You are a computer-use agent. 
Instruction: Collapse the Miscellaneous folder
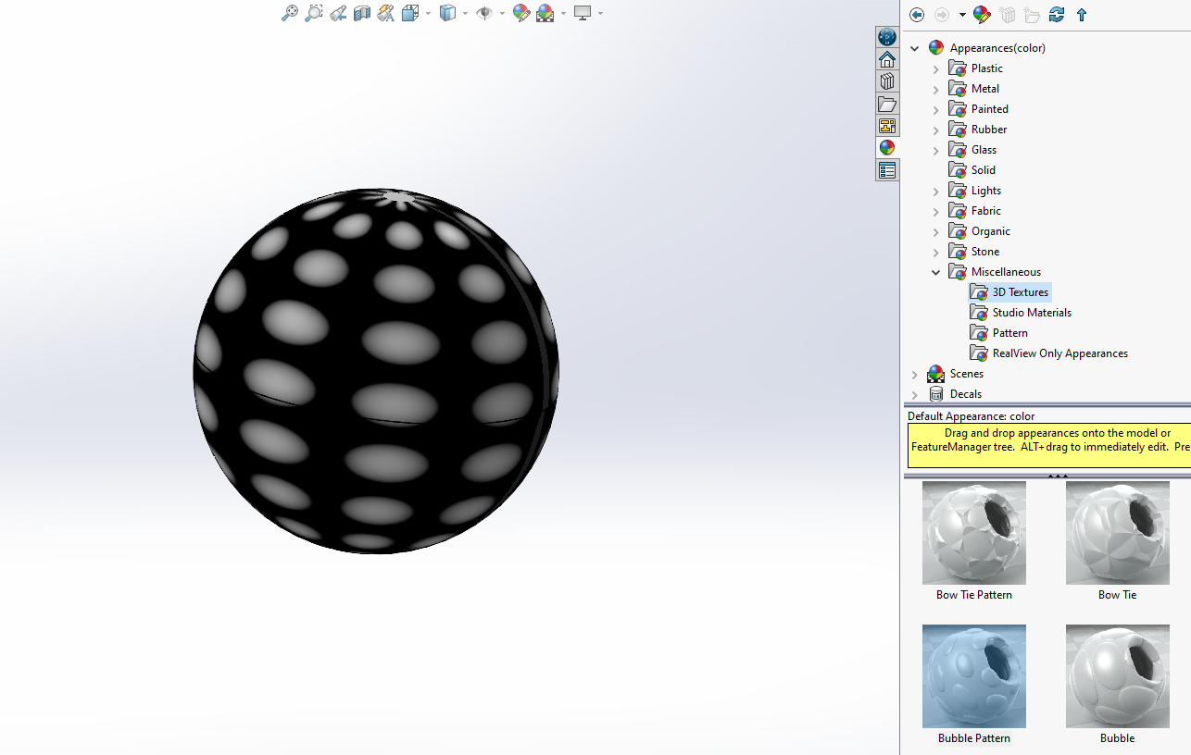(935, 272)
